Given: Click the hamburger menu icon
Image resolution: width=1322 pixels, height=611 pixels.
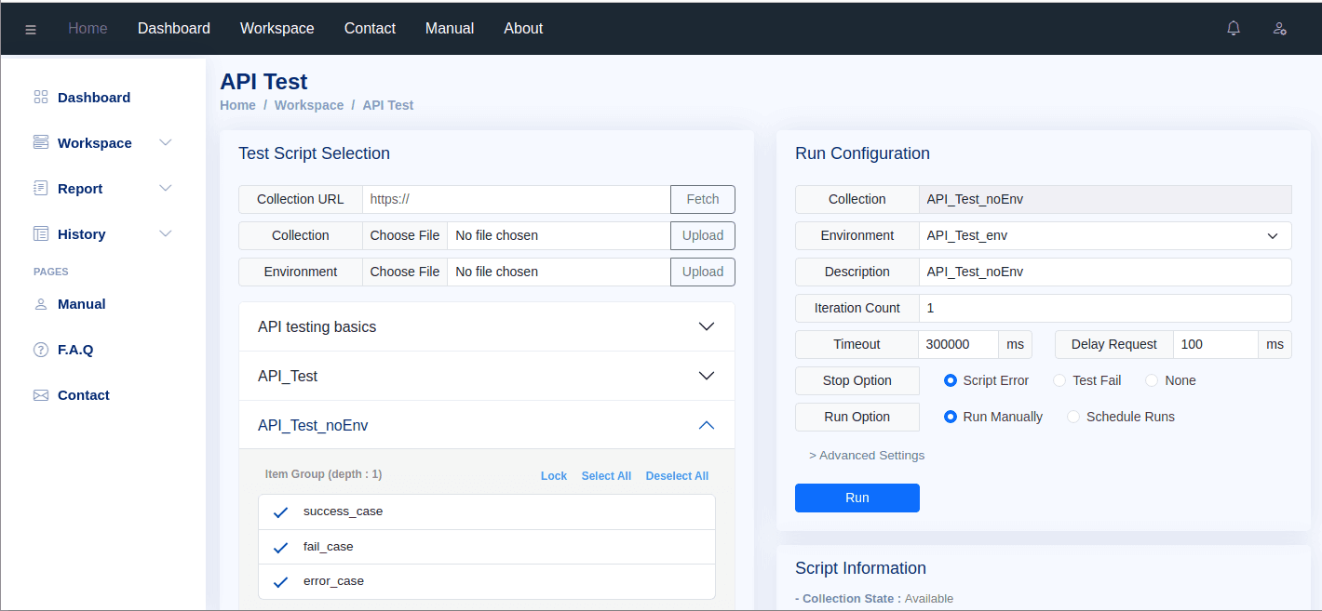Looking at the screenshot, I should (x=31, y=29).
